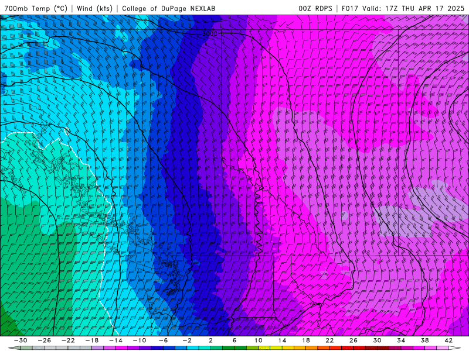Click the -30 colorbar label
Viewport: 469px width, 351px height.
pyautogui.click(x=21, y=340)
